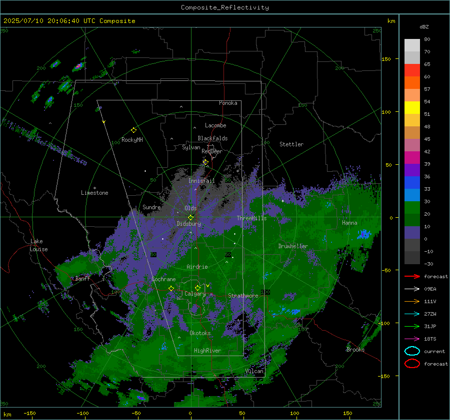Viewport: 450px width, 420px height.
Task: Click the -30 value in the dBZ scale
Action: click(x=429, y=264)
